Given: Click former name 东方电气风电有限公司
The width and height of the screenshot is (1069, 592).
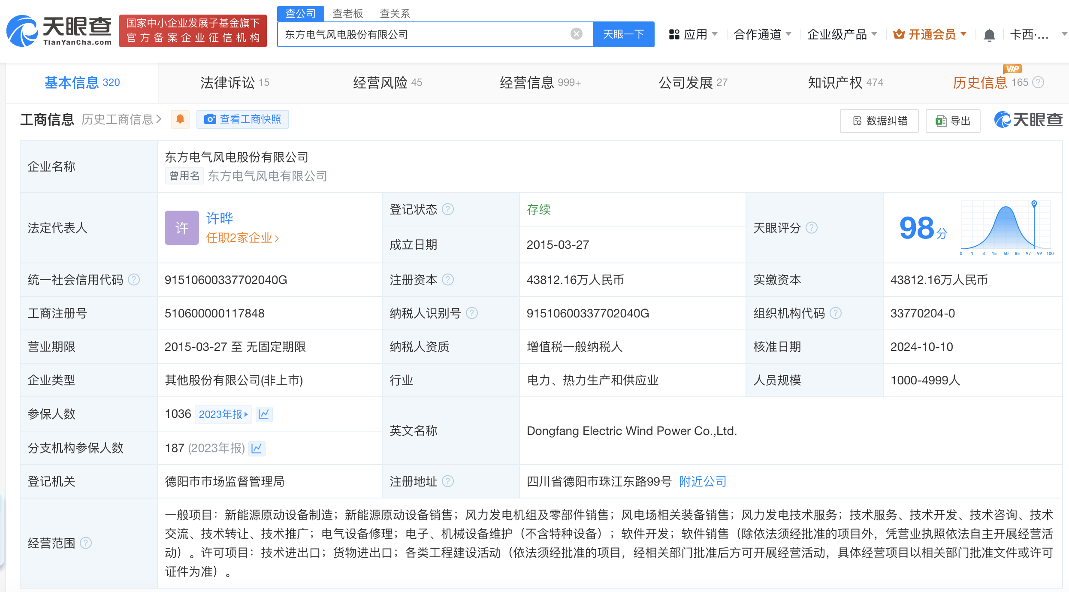Looking at the screenshot, I should click(268, 176).
